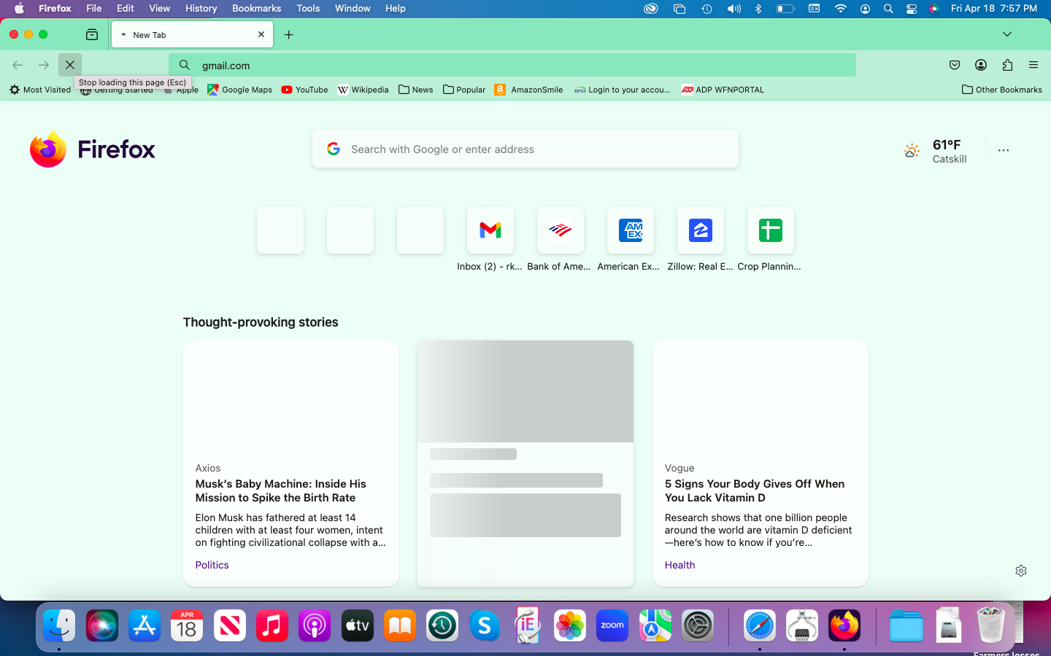Open new tab personalize gear icon

coord(1021,571)
